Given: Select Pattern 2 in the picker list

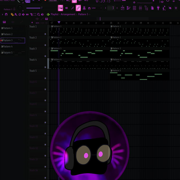Looking at the screenshot, I should tap(13, 34).
